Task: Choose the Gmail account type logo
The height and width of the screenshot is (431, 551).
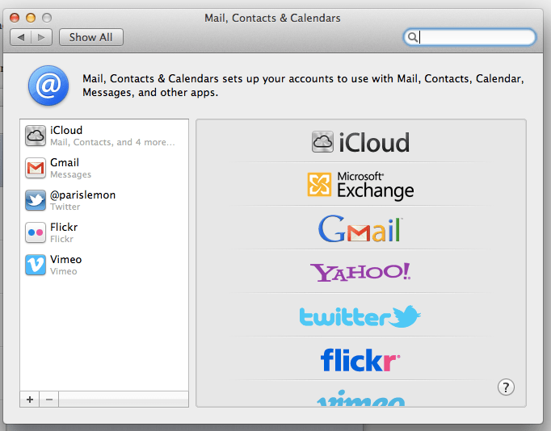Action: 360,229
